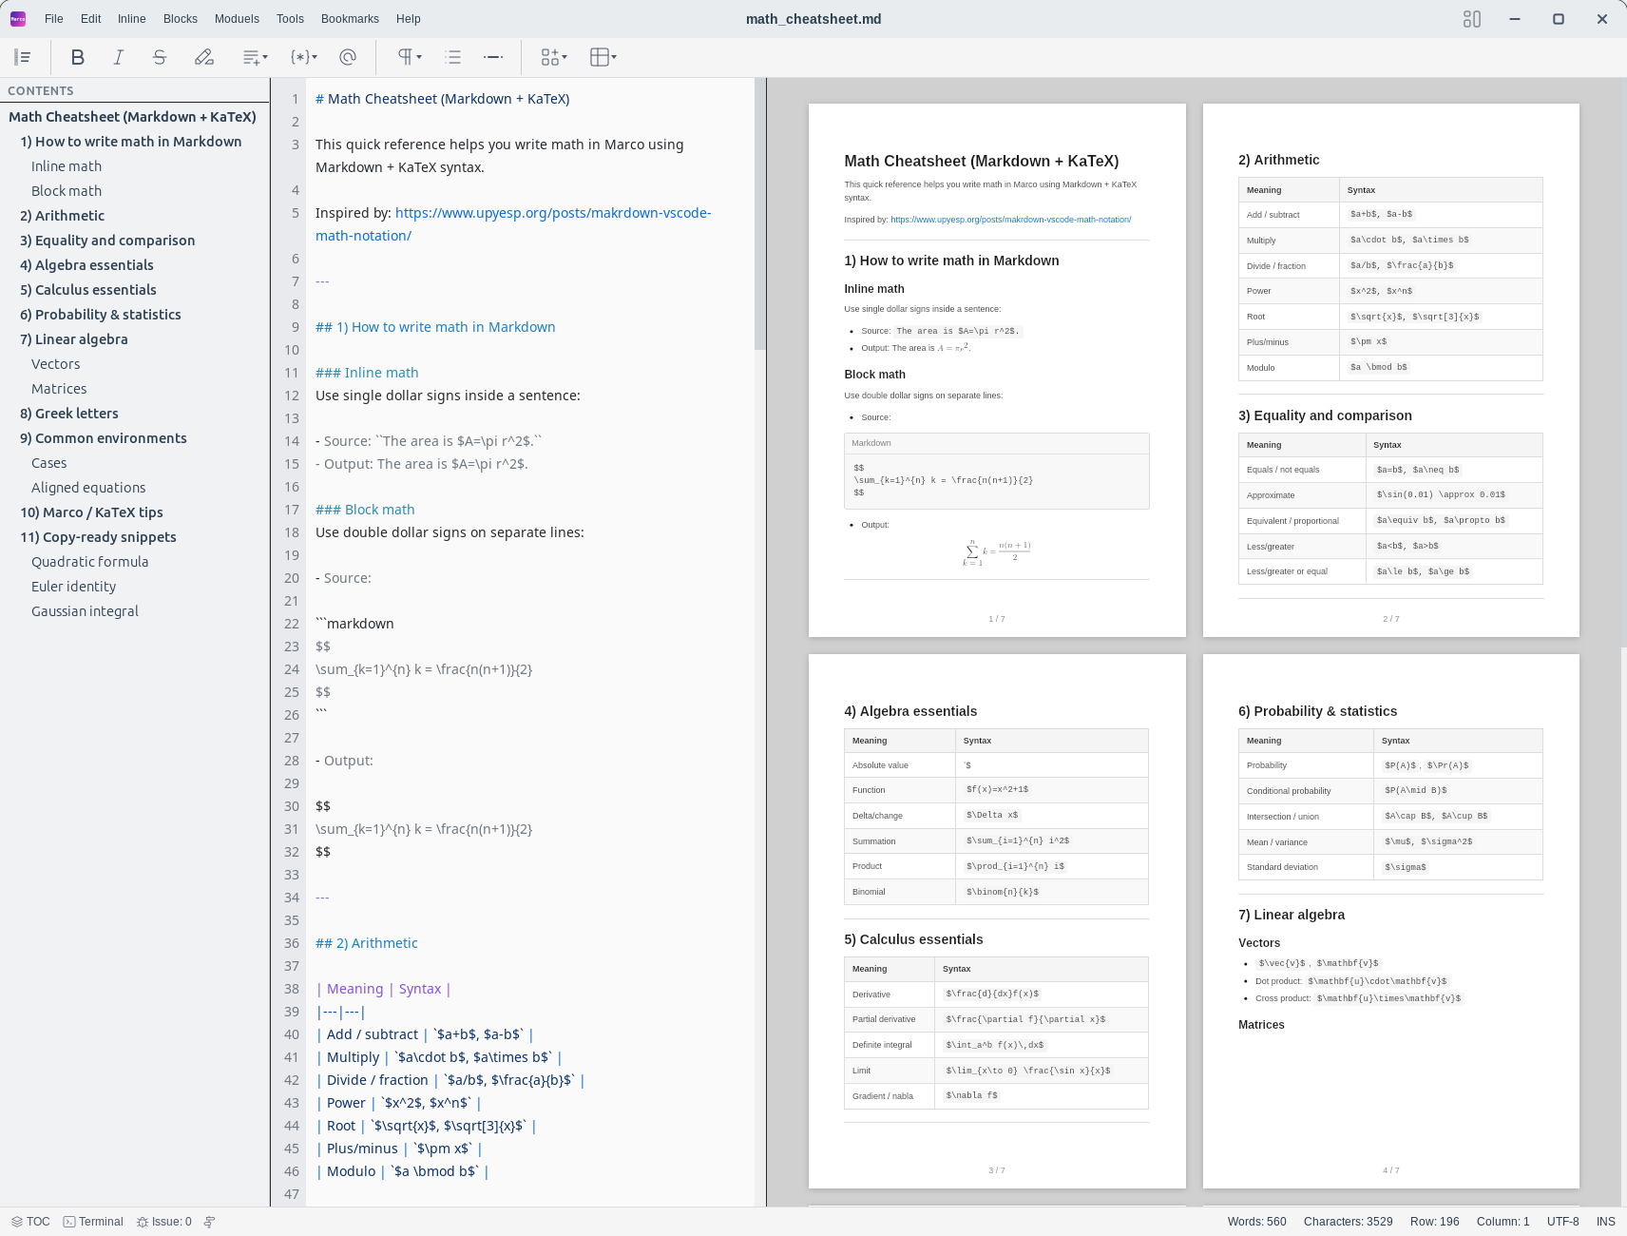Expand the code/math braces dropdown
1627x1236 pixels.
[304, 57]
